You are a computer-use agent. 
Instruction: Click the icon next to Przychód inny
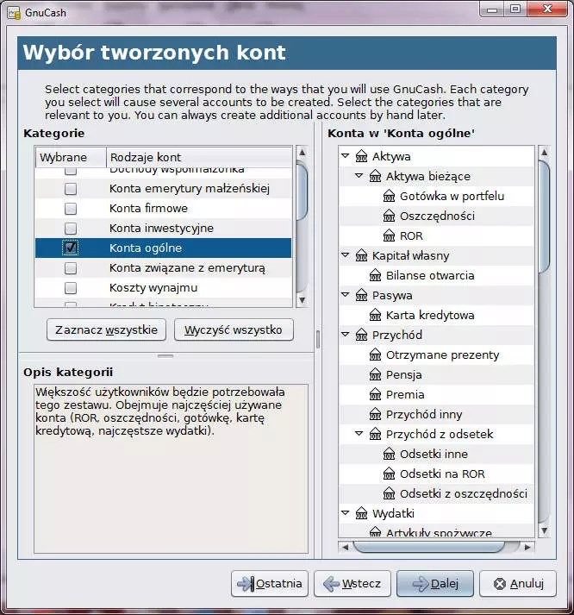click(x=375, y=415)
